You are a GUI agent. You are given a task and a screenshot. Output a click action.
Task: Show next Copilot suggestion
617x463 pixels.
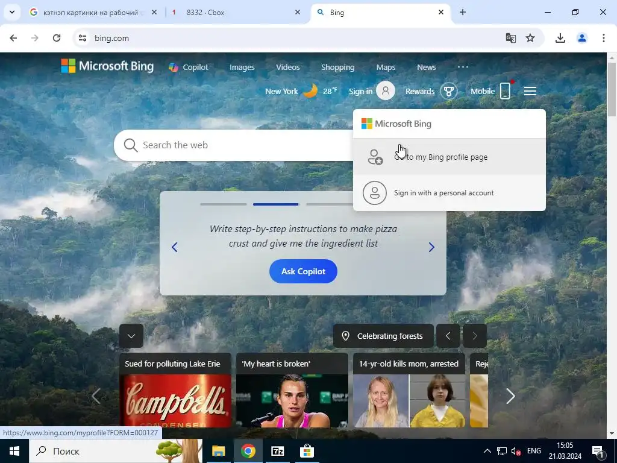coord(431,247)
